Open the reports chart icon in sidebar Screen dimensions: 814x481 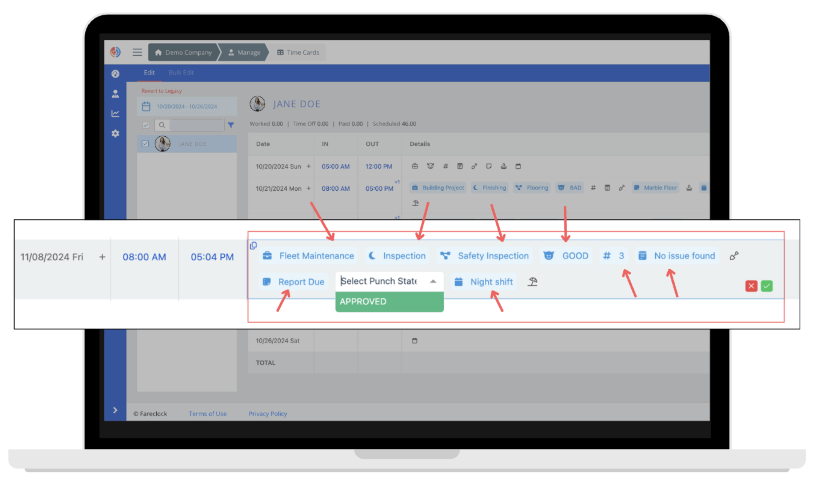pos(115,113)
